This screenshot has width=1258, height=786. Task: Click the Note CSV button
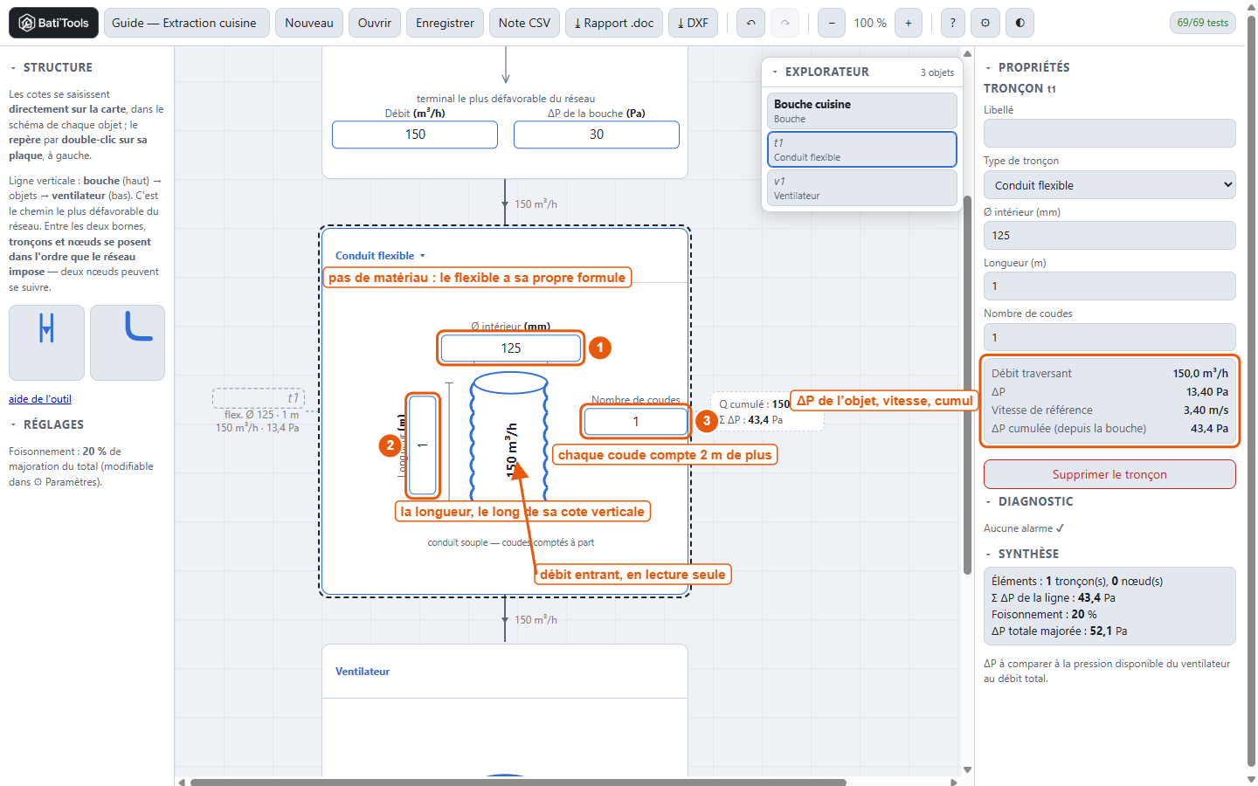(x=524, y=23)
